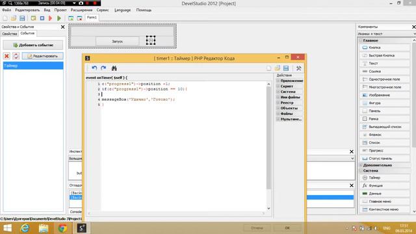Click the yellow note icon in main toolbar
The width and height of the screenshot is (416, 234).
pyautogui.click(x=33, y=18)
